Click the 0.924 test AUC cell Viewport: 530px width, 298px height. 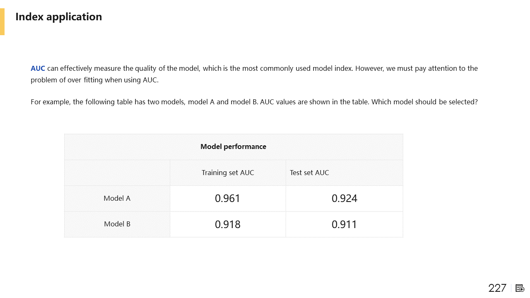coord(344,198)
